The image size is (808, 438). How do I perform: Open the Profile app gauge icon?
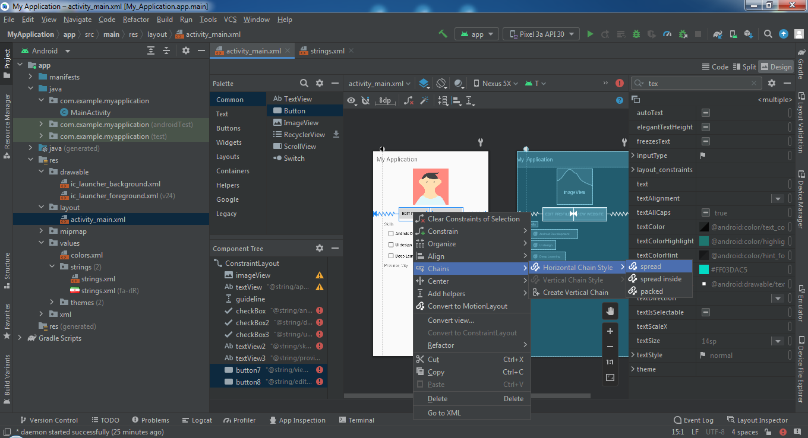(667, 34)
